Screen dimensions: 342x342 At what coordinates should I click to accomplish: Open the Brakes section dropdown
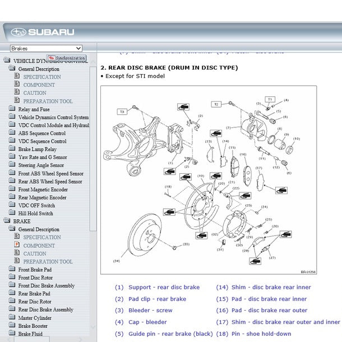[x=46, y=49]
